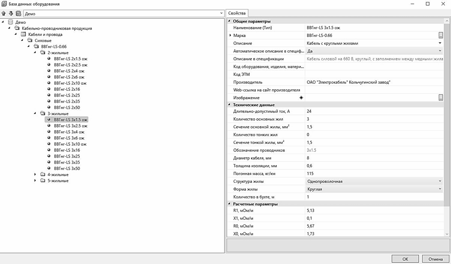Select ВВГнг-LS 2x10 ож tree item
The image size is (451, 264).
[x=70, y=83]
